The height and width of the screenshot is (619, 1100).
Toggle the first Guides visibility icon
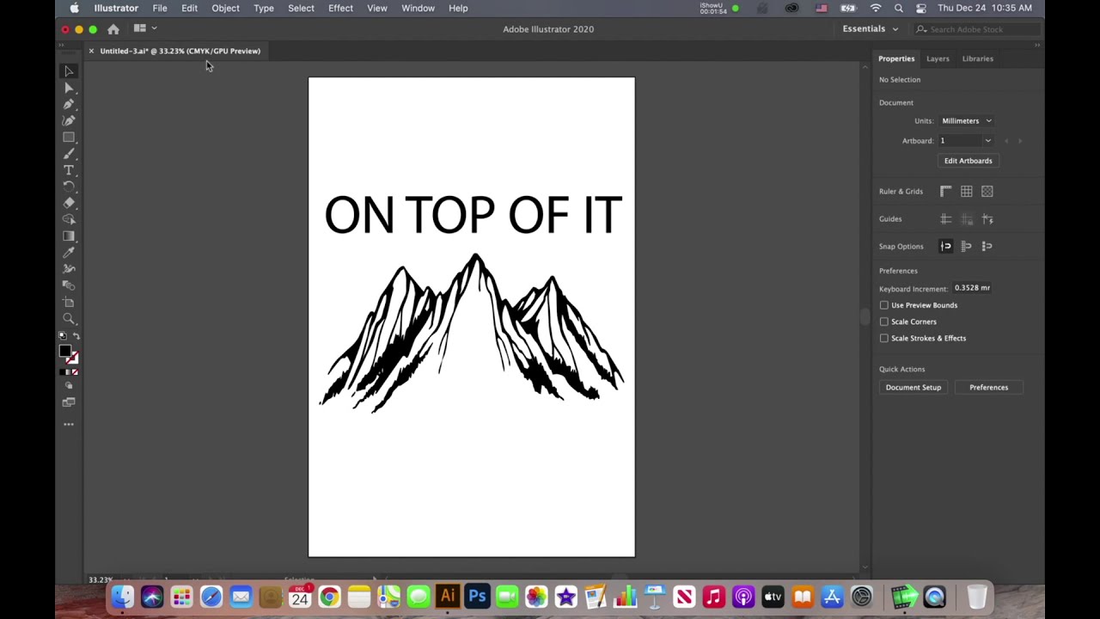tap(946, 219)
